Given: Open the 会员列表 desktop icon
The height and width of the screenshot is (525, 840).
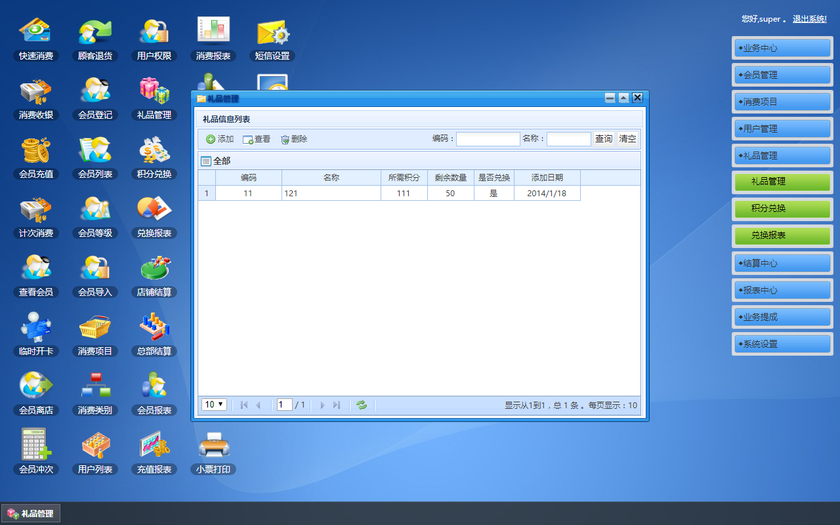Looking at the screenshot, I should pos(95,157).
